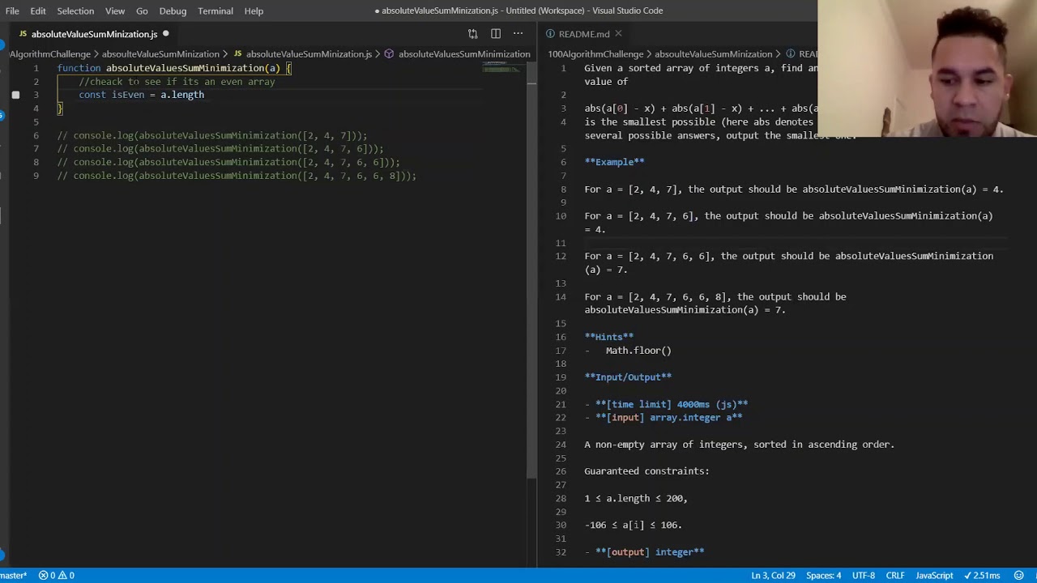The height and width of the screenshot is (583, 1037).
Task: Switch to the README.md tab
Action: coord(583,34)
